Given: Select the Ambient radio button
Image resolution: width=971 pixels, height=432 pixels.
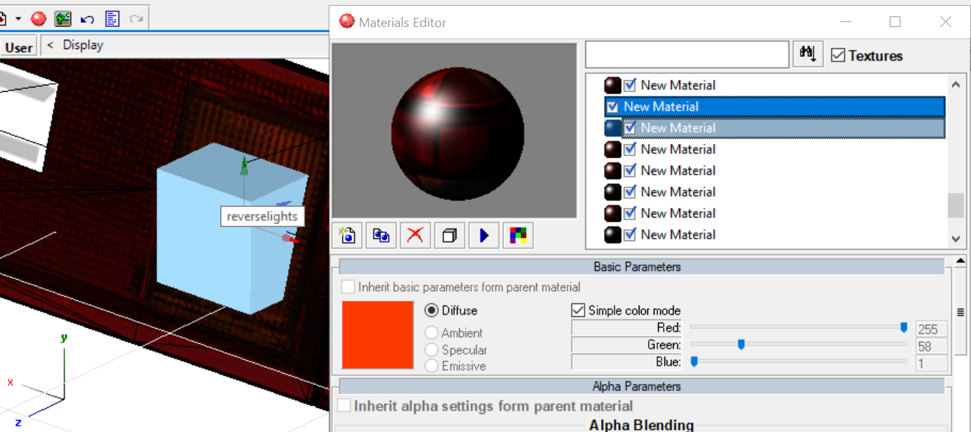Looking at the screenshot, I should pyautogui.click(x=431, y=332).
